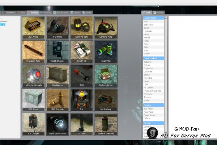Spawn Shotgun Ammo box
Screen dimensions: 217x145
pos(106,76)
